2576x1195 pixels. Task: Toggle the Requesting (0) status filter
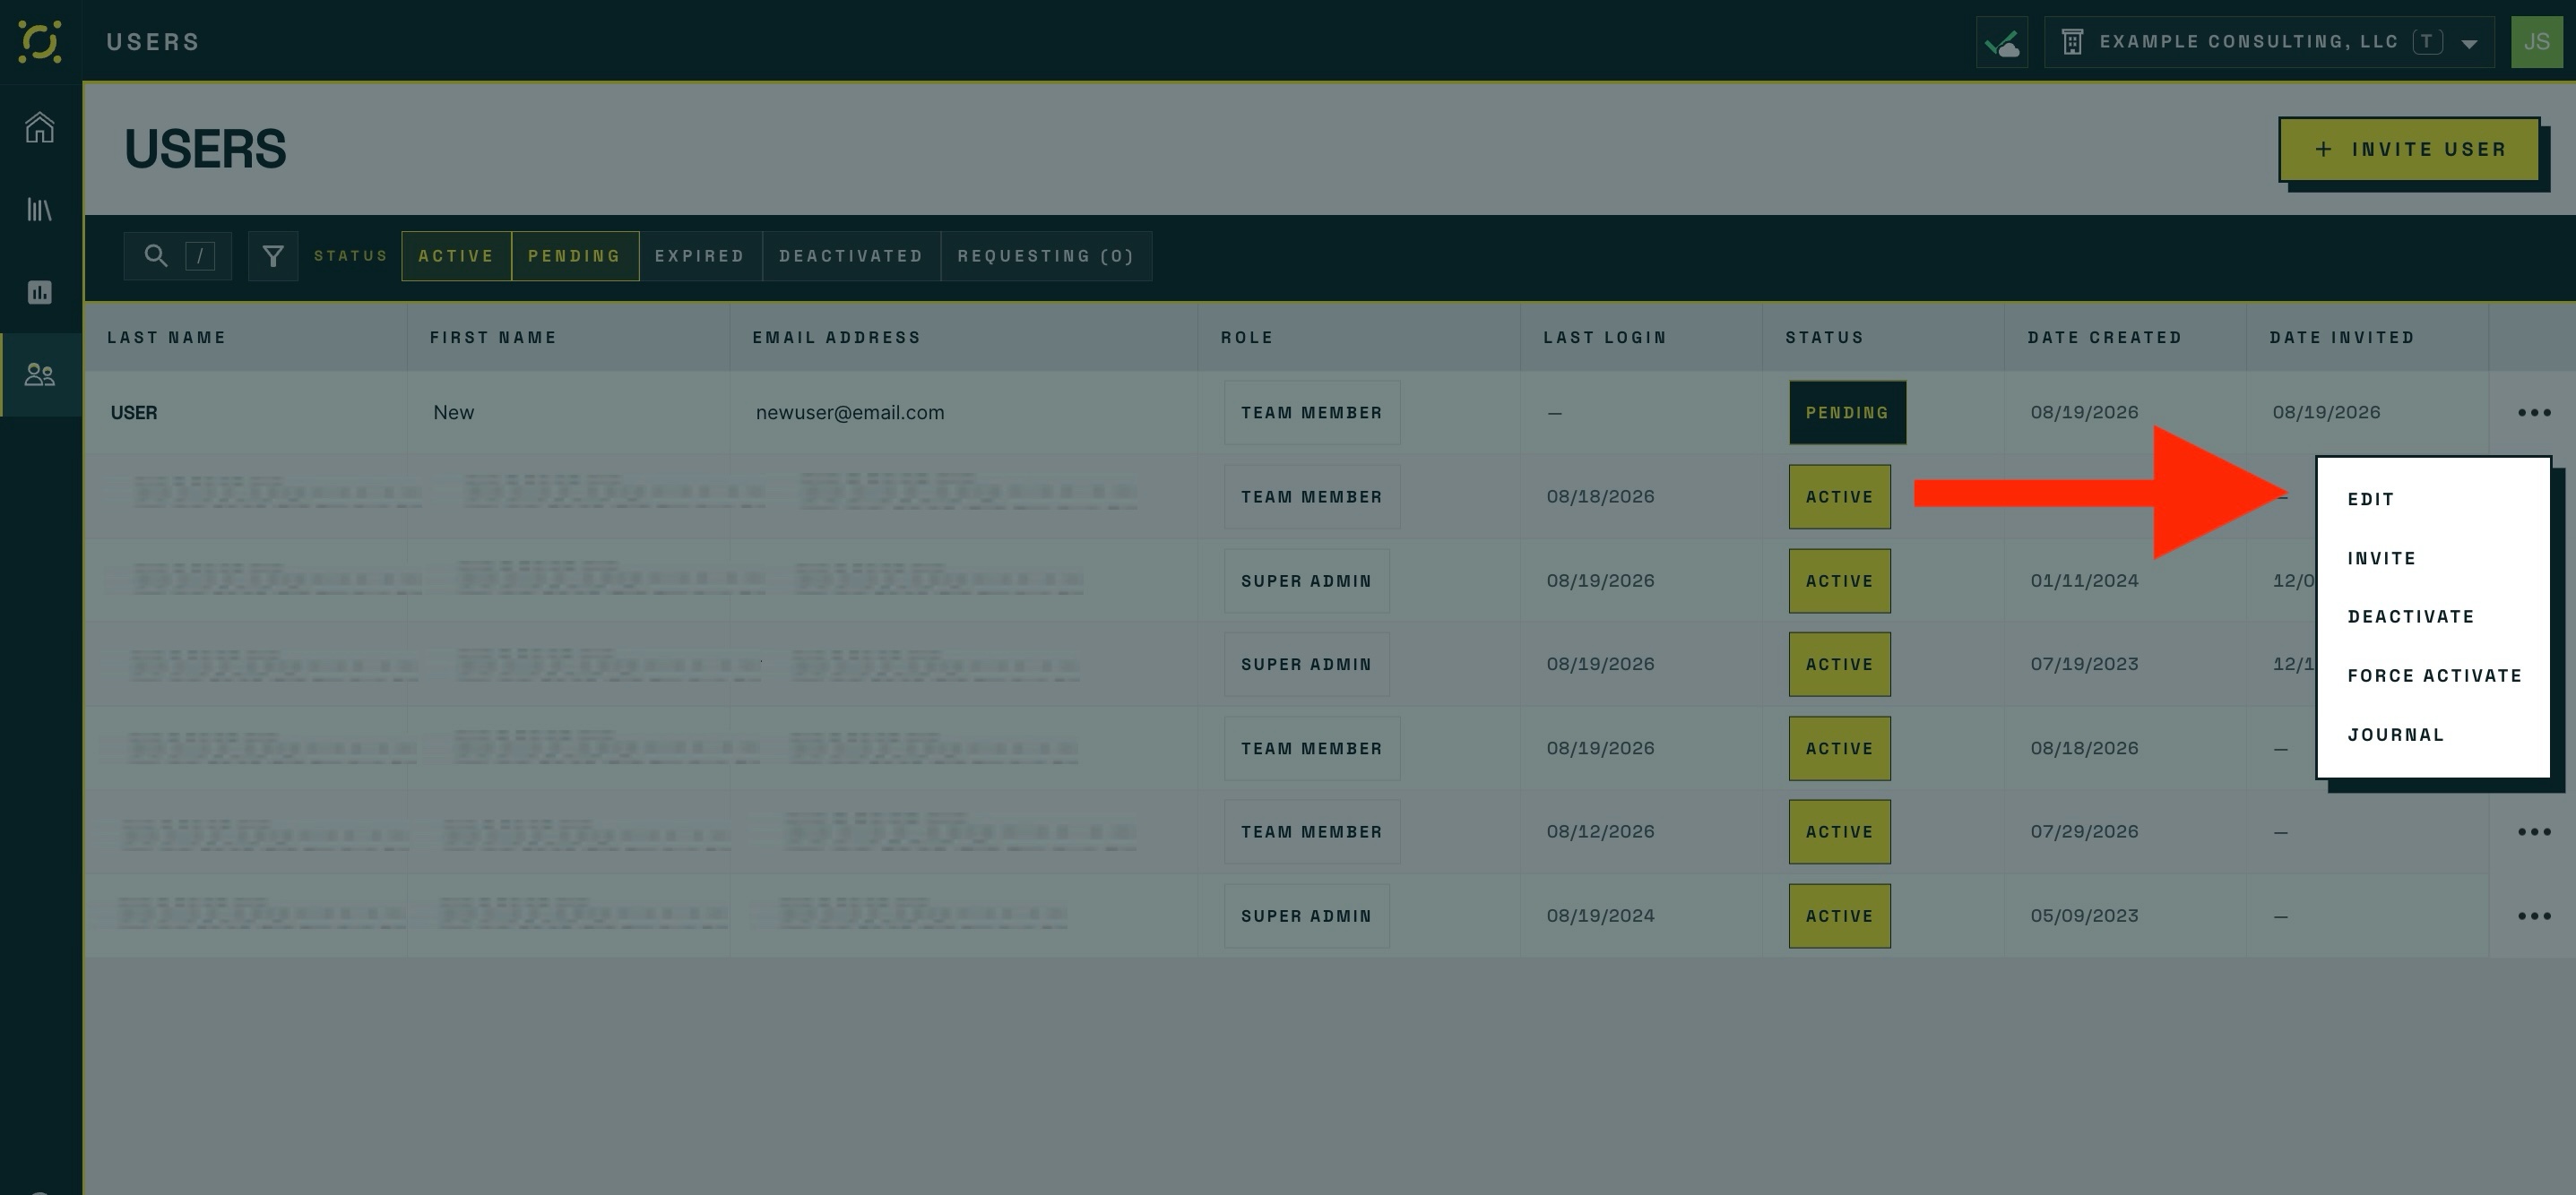[1046, 256]
